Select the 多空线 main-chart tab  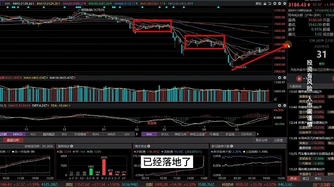(230, 134)
